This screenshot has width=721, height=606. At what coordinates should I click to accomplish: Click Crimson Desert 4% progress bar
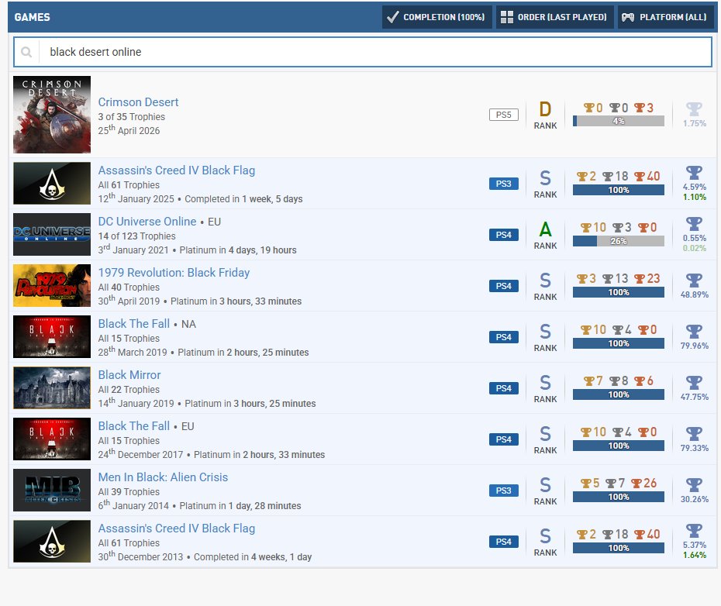[619, 121]
